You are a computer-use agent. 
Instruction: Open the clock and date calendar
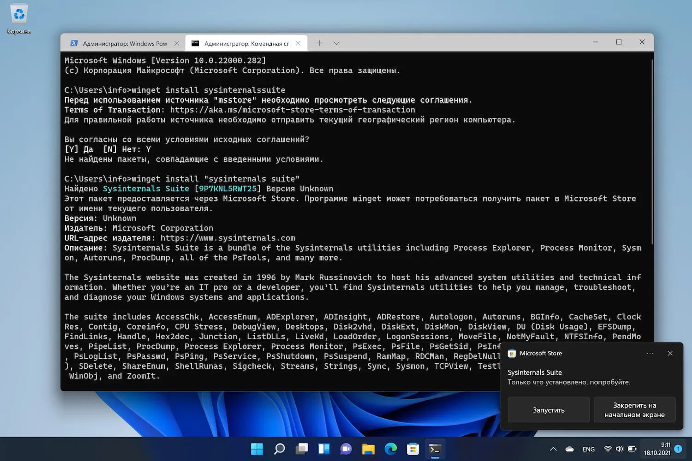[657, 449]
